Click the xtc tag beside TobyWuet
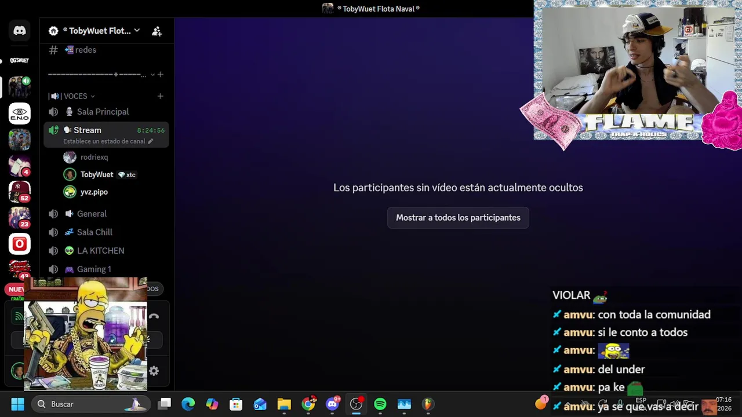The width and height of the screenshot is (742, 417). click(x=127, y=174)
